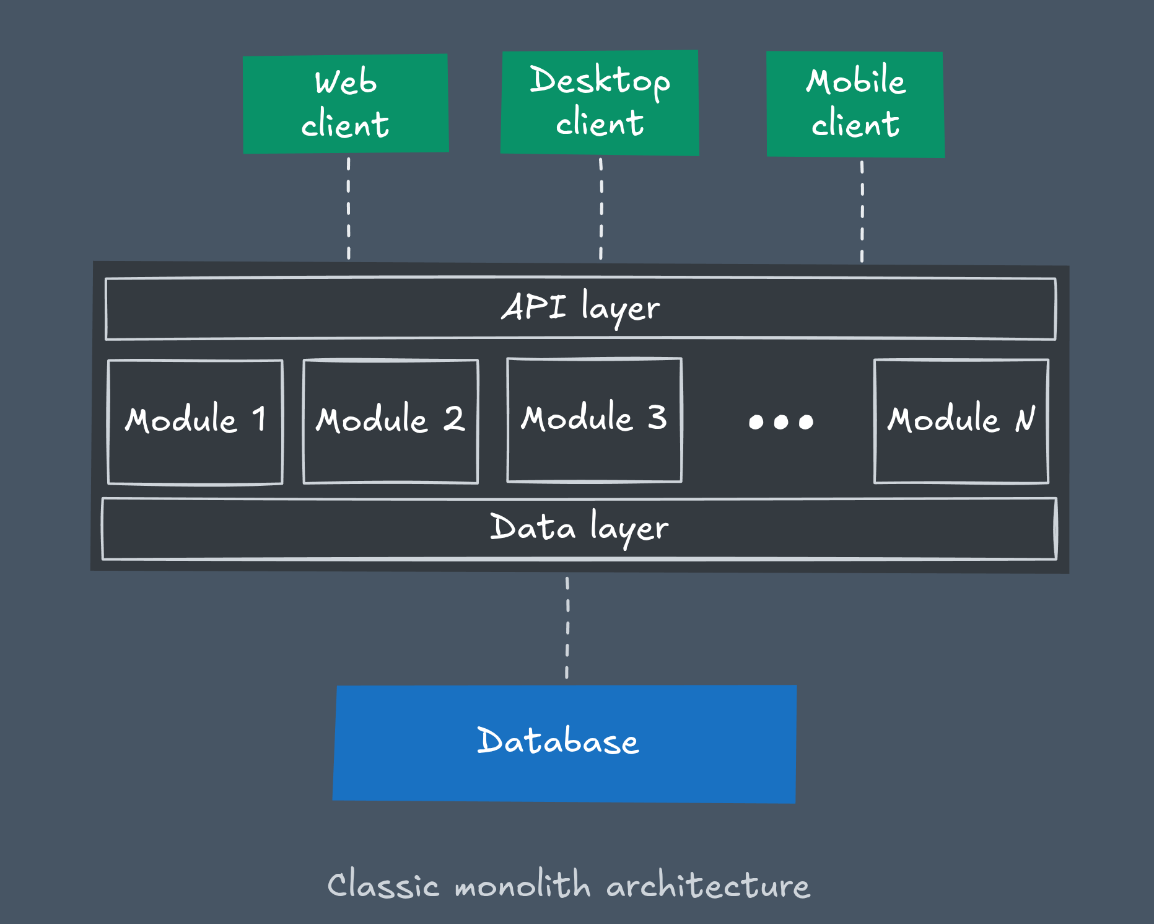
Task: Click the Module 2 box
Action: coord(390,421)
